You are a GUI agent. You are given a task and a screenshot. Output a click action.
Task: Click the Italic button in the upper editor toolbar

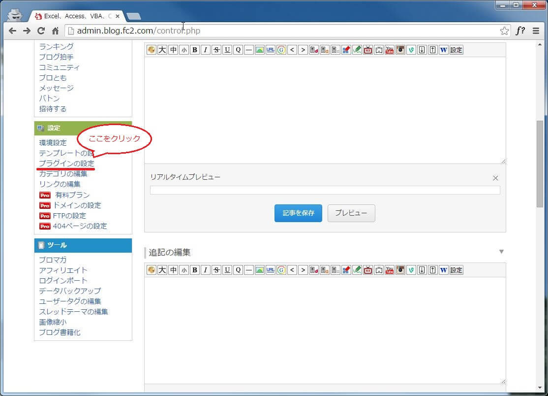pos(206,50)
